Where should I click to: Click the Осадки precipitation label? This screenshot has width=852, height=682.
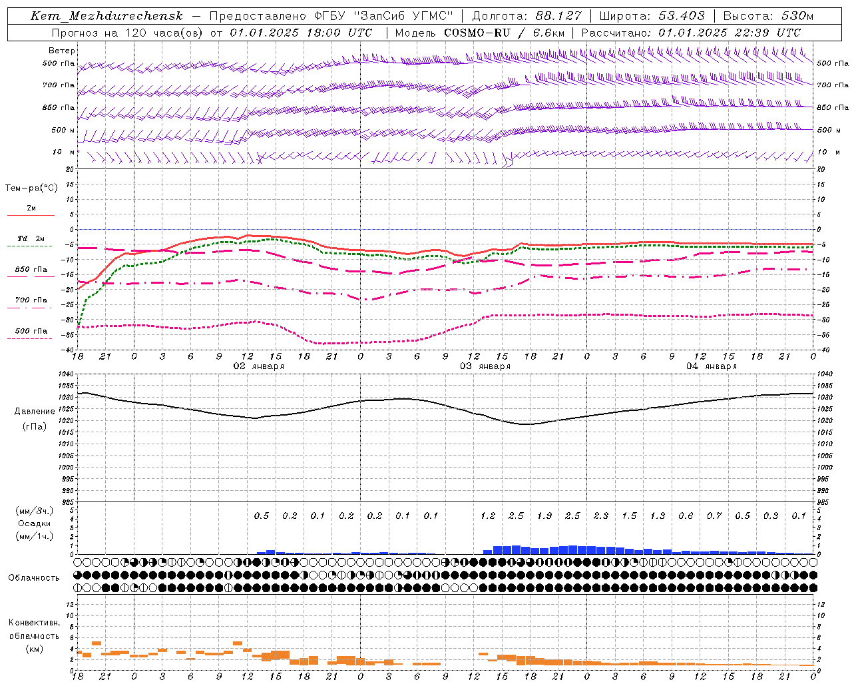coord(34,523)
